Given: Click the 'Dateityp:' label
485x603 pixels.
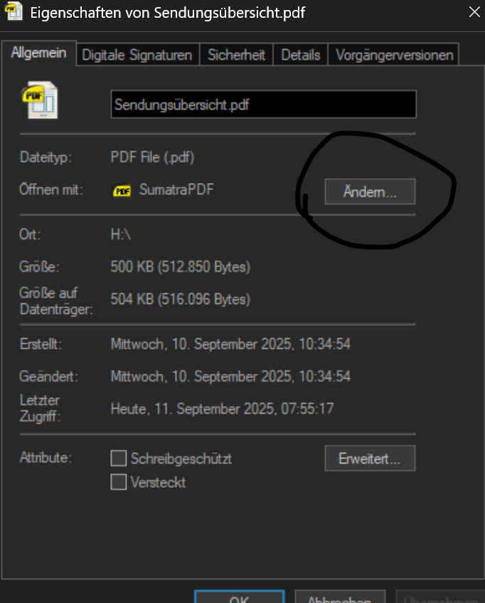Looking at the screenshot, I should click(x=46, y=157).
